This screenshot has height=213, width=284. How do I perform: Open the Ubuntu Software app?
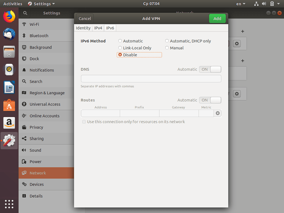9,105
